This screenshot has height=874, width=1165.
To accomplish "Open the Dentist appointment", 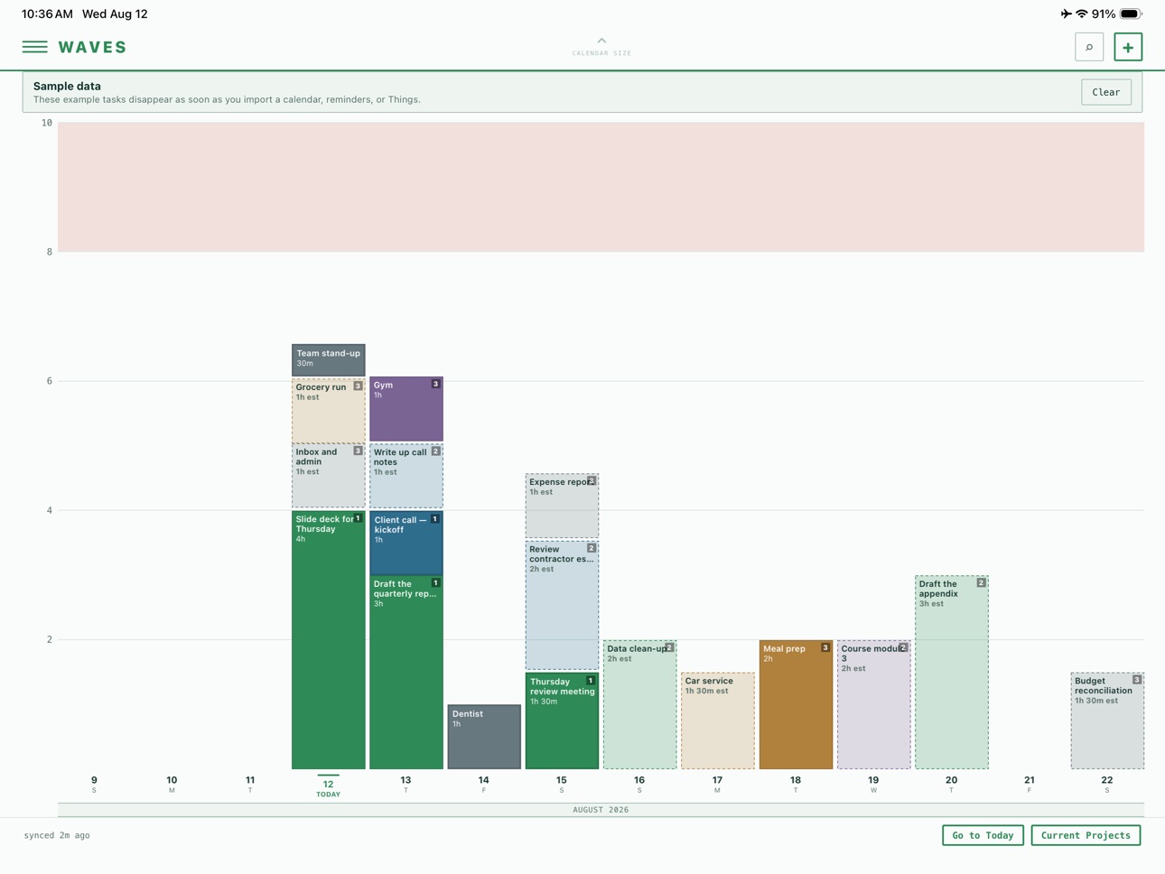I will (x=484, y=737).
